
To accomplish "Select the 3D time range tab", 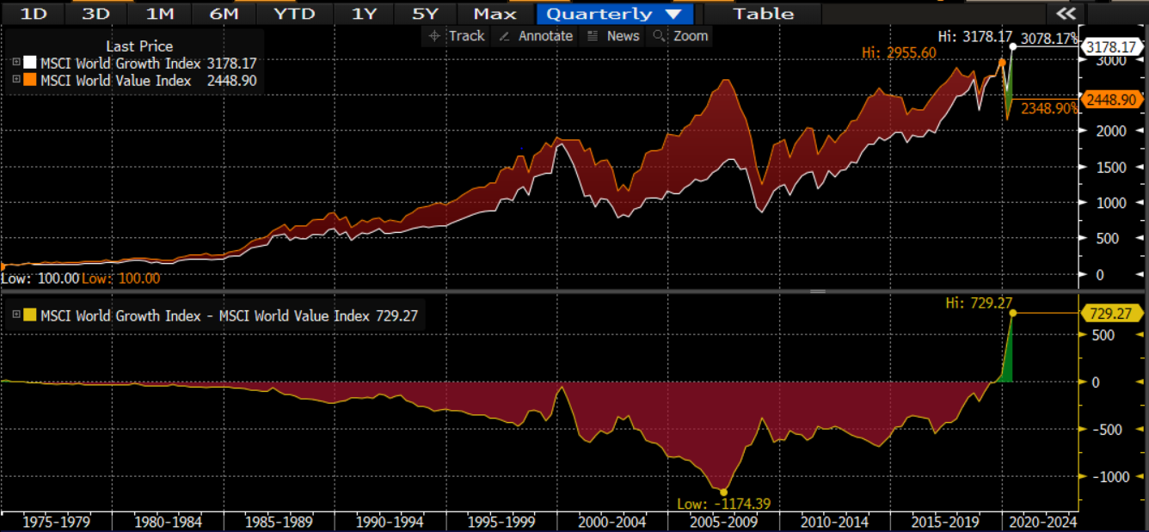I will [x=95, y=13].
